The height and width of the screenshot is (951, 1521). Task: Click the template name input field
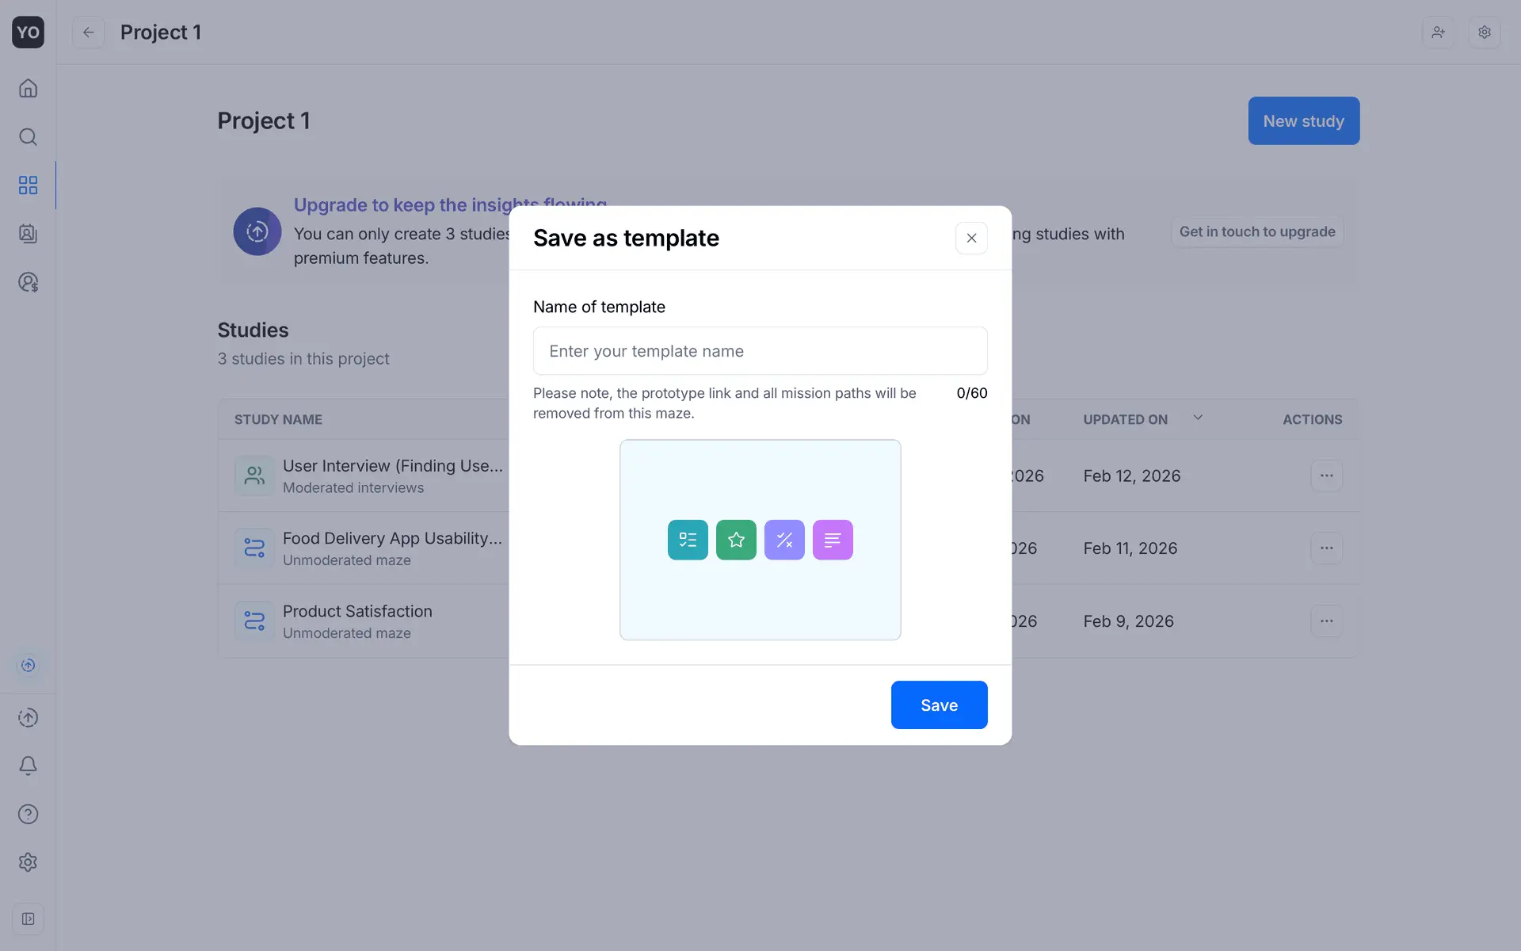coord(760,351)
